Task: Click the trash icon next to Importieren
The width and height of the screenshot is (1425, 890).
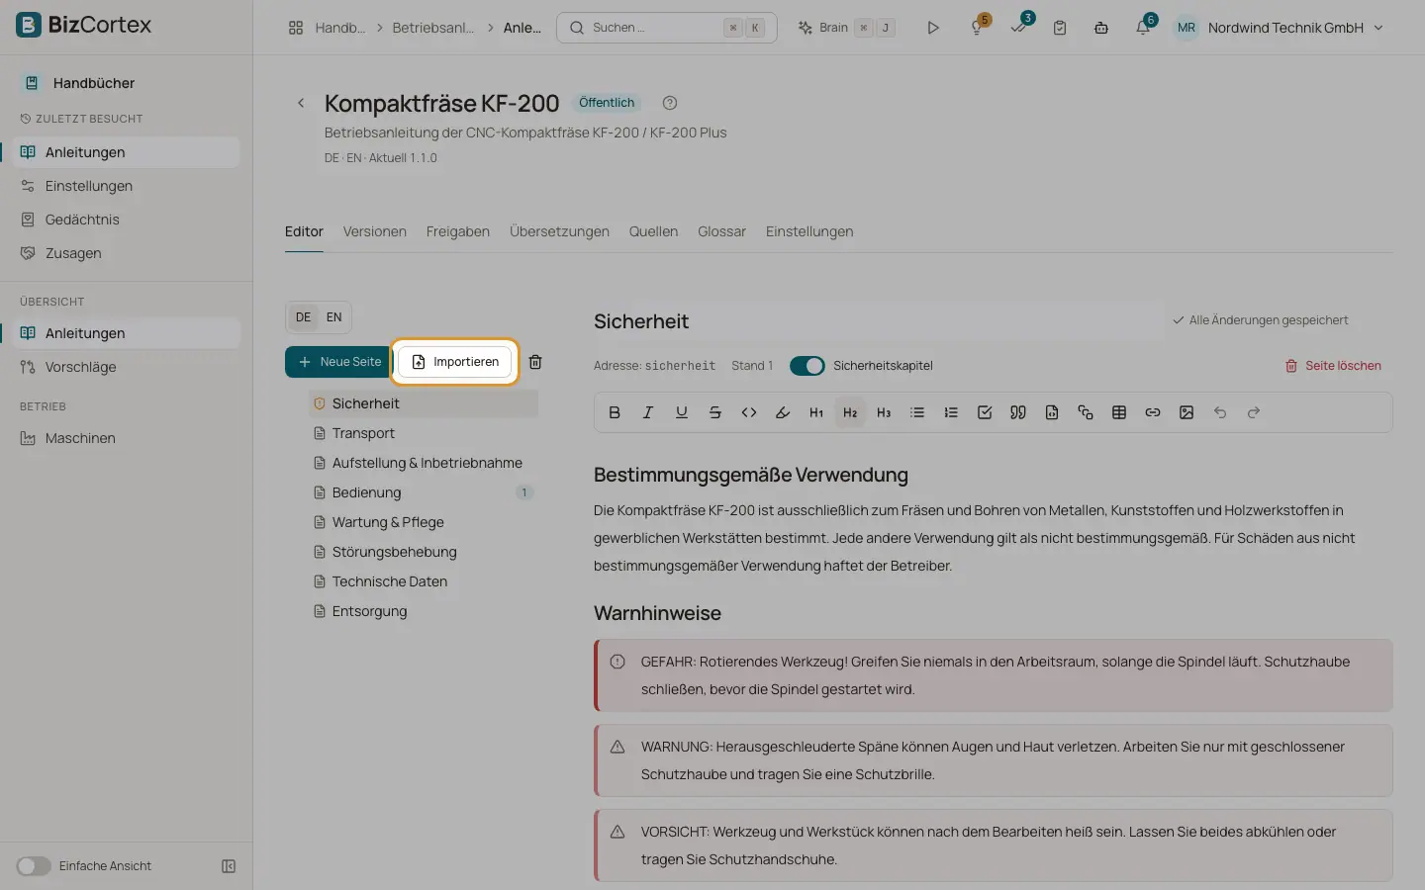Action: 535,362
